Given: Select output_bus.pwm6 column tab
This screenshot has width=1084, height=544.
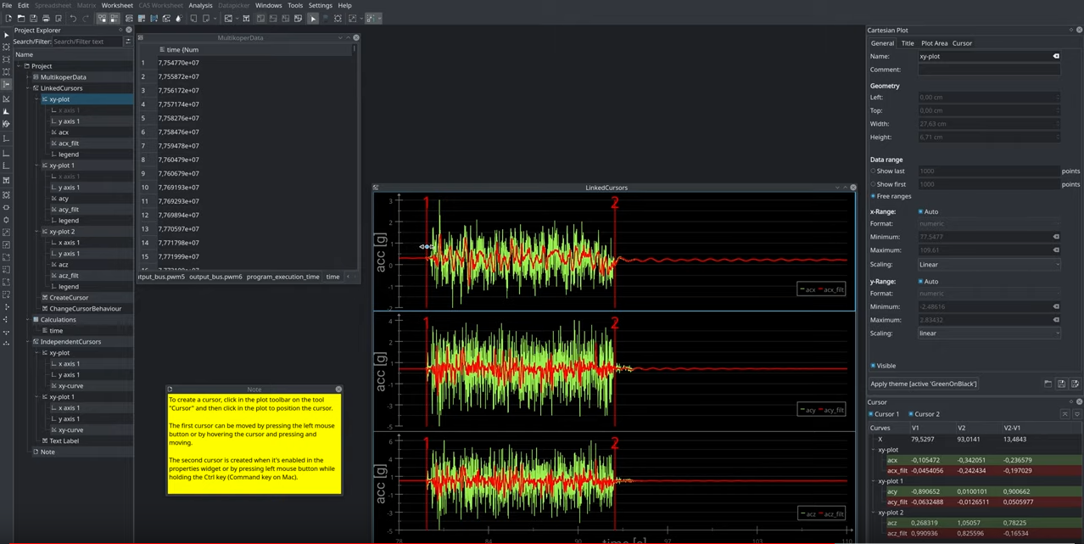Looking at the screenshot, I should 215,277.
